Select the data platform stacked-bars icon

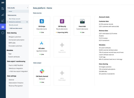click(x=3, y=27)
